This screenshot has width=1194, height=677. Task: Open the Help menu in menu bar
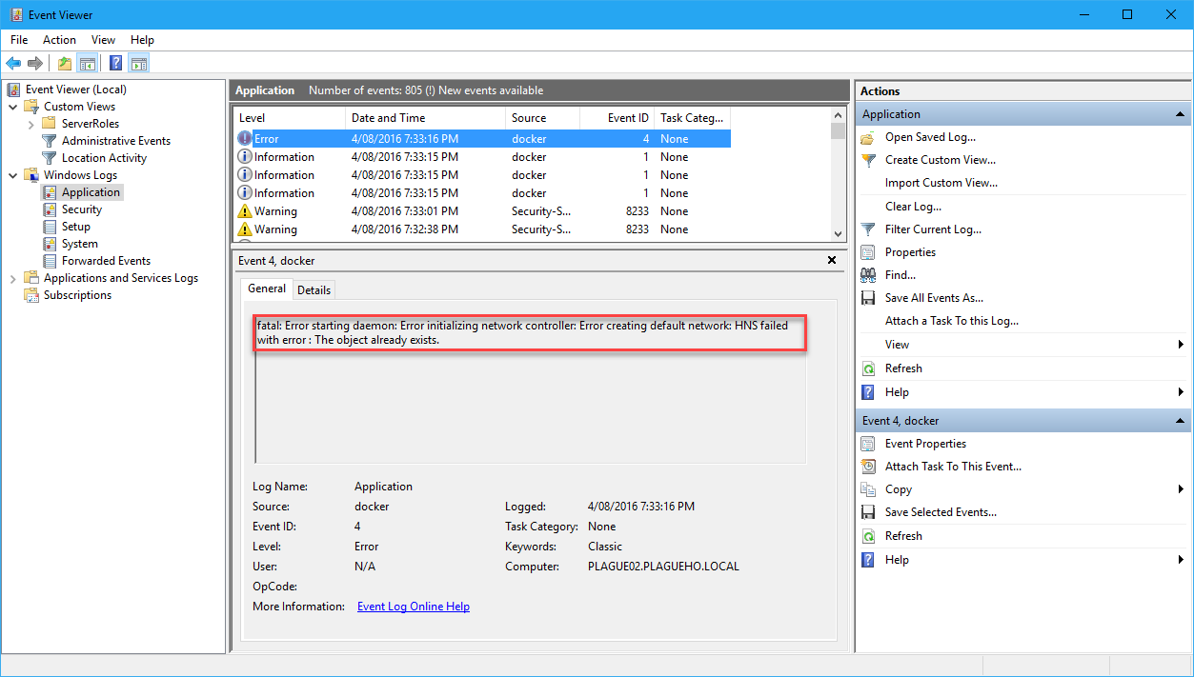(x=142, y=40)
